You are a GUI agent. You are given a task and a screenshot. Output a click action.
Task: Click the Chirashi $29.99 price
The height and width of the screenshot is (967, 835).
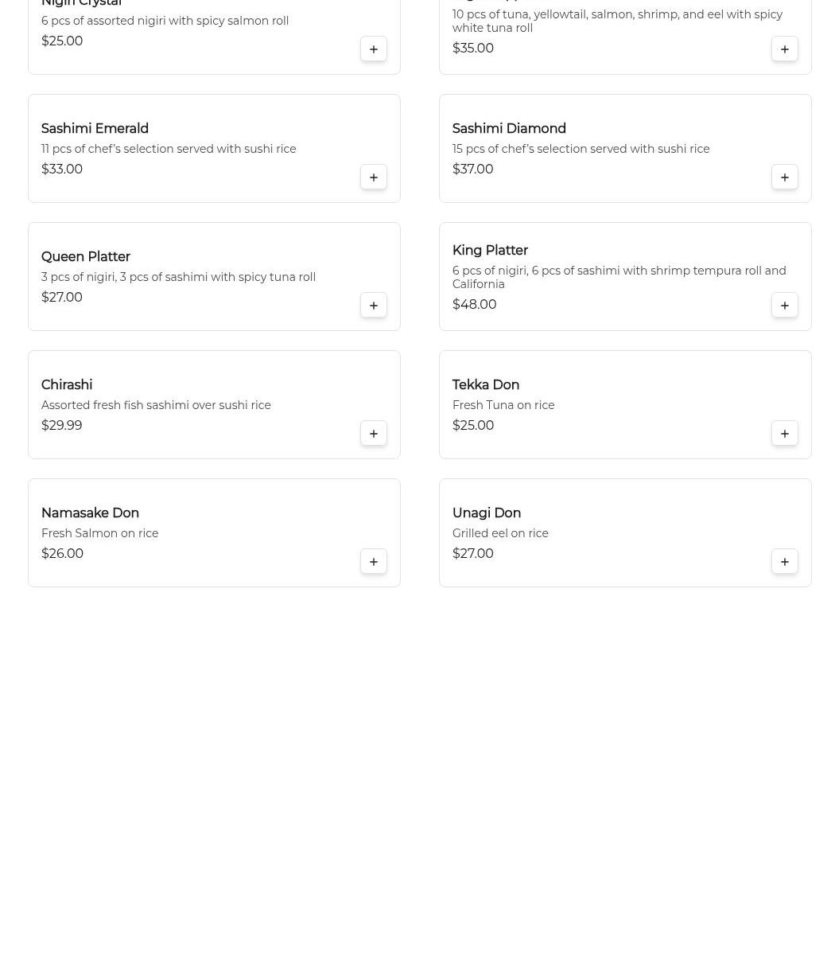click(x=61, y=426)
